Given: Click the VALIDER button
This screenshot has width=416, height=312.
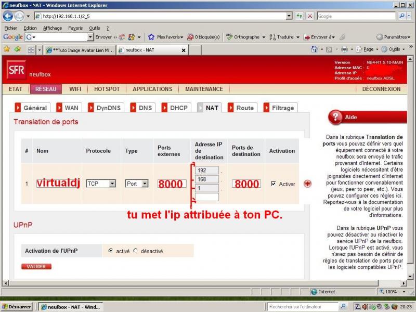Looking at the screenshot, I should click(36, 266).
